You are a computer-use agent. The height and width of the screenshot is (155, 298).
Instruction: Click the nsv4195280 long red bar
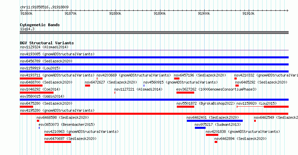(154, 114)
